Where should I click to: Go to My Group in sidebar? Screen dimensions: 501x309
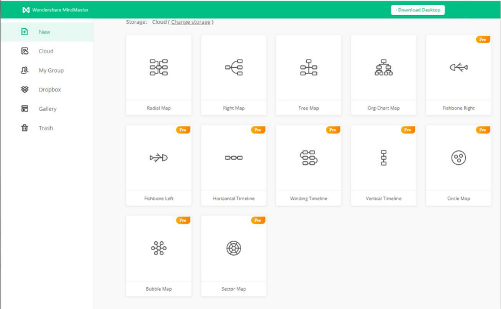tap(51, 71)
